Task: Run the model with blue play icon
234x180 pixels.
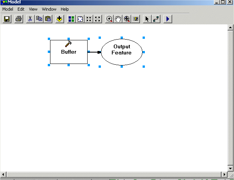Action: [168, 19]
